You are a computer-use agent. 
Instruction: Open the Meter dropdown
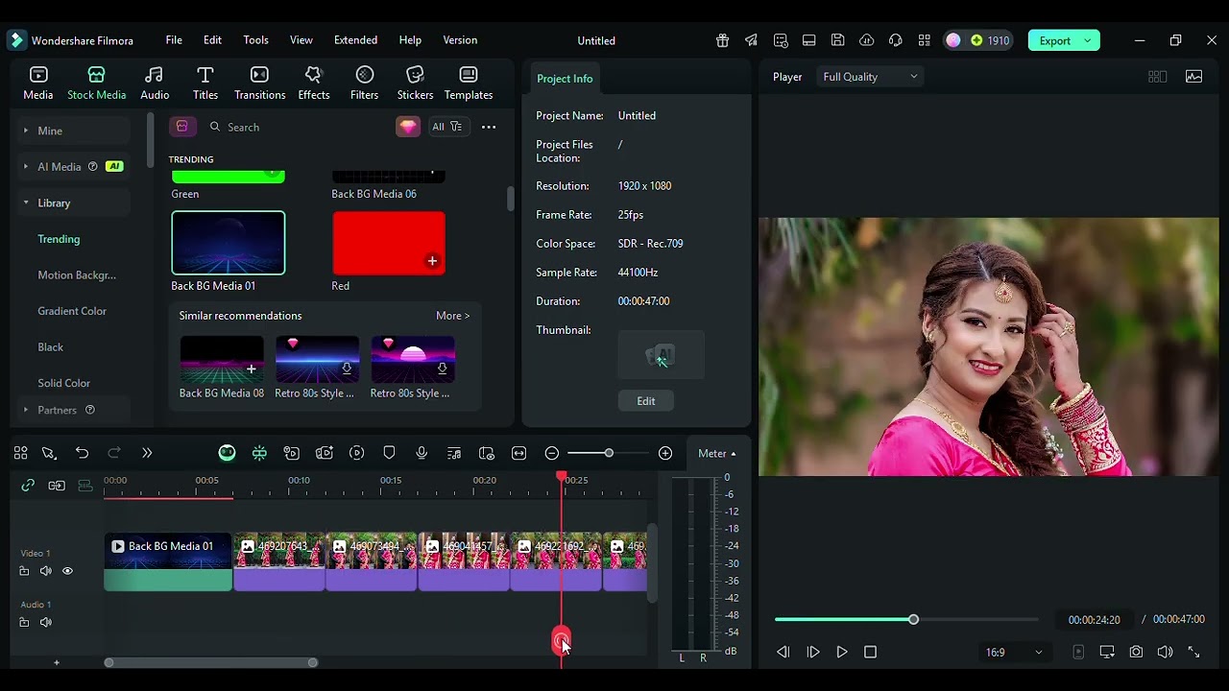pyautogui.click(x=716, y=453)
